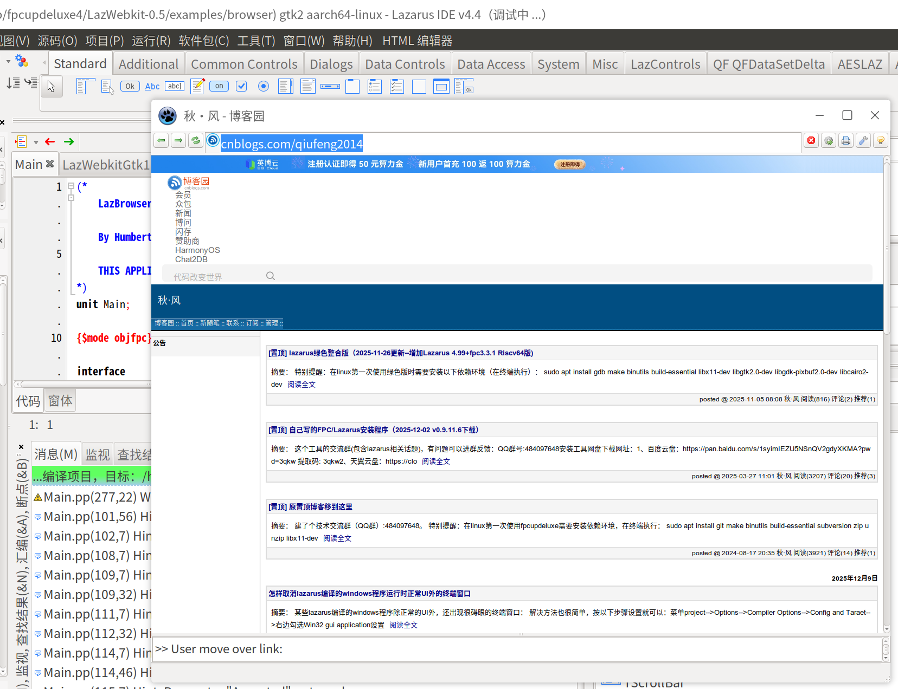Open the Chat2DB navigation link

pyautogui.click(x=191, y=259)
